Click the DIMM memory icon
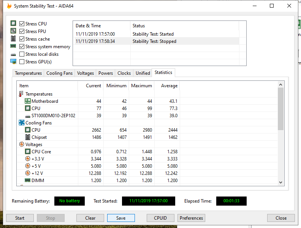301x228 pixels. click(x=28, y=180)
